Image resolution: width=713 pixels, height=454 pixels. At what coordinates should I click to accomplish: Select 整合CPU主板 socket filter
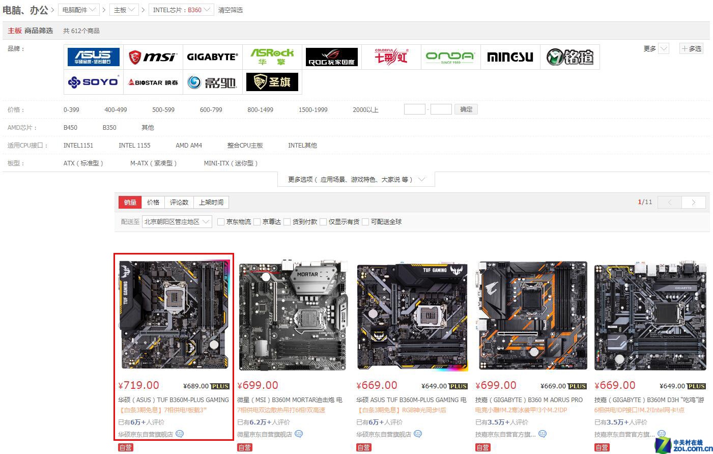tap(245, 146)
